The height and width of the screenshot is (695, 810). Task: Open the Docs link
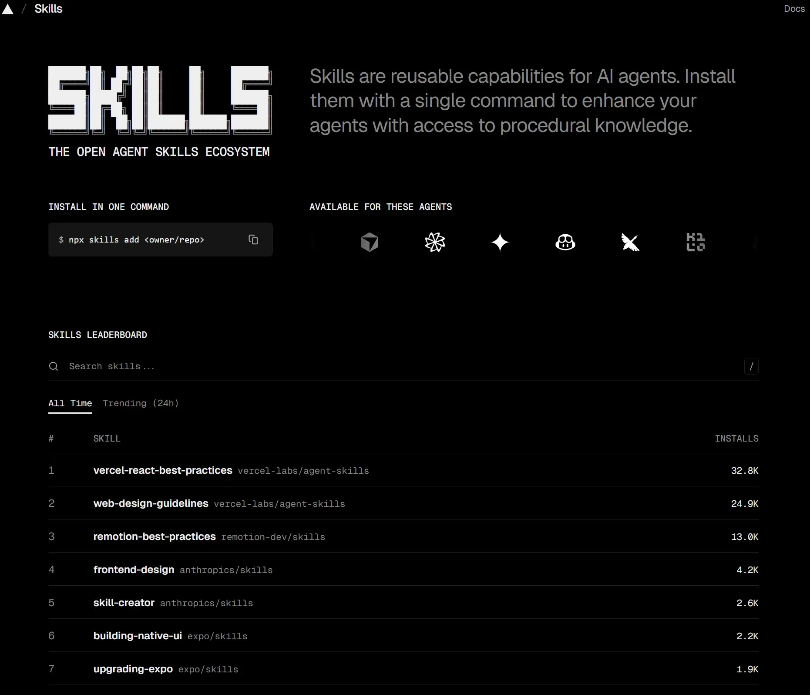coord(794,9)
